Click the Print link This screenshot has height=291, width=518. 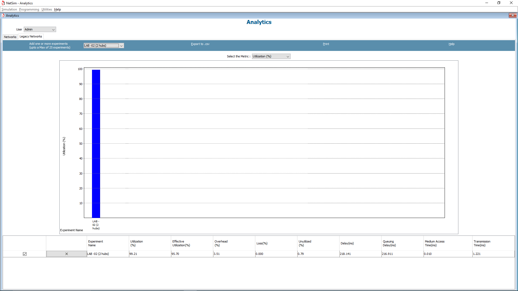click(x=326, y=44)
